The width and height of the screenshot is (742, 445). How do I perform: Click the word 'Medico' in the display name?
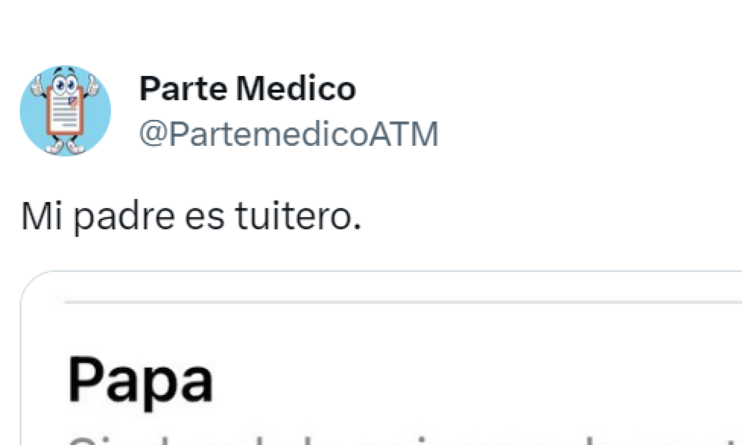point(296,88)
